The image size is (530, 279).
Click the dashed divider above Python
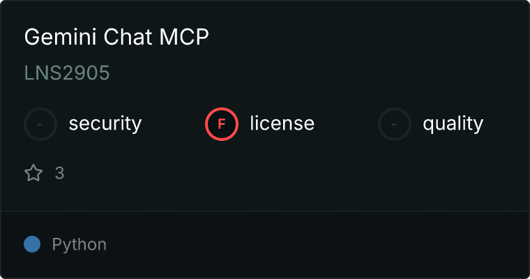point(265,211)
